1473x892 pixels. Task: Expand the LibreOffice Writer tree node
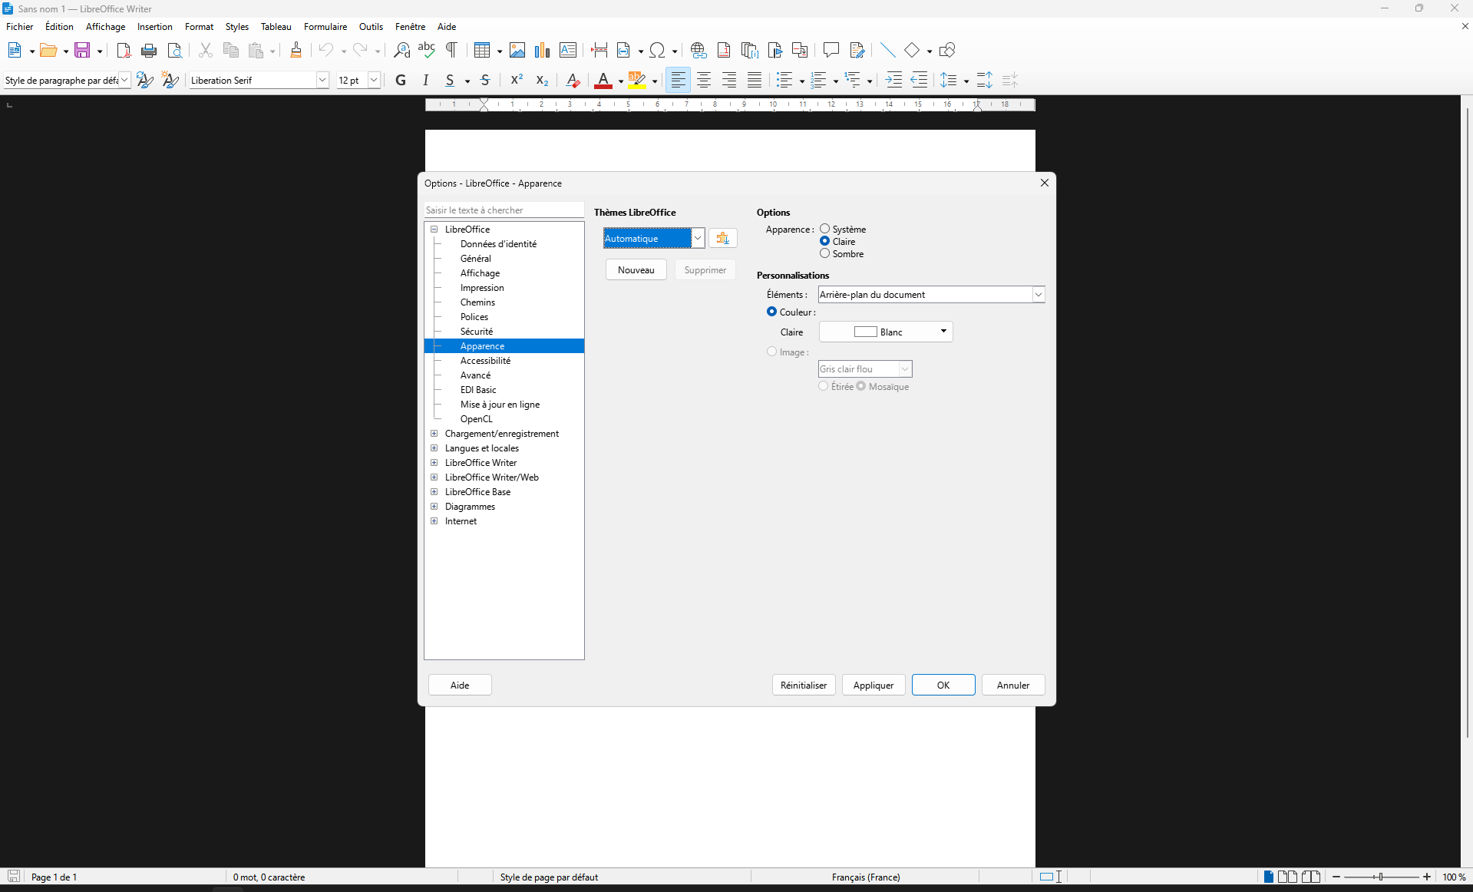pos(434,463)
